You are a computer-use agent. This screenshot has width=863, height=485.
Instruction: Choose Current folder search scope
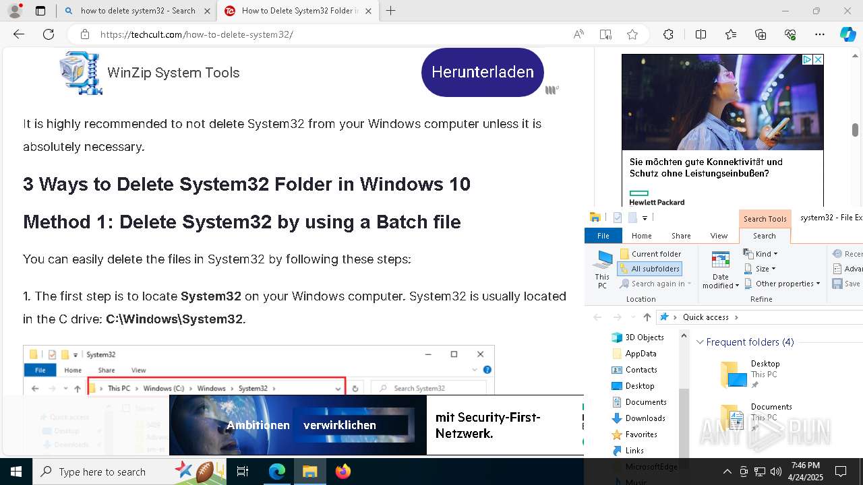tap(651, 254)
